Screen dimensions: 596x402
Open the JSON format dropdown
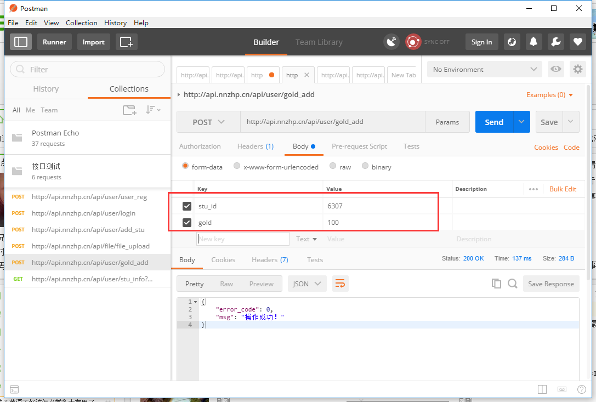(x=306, y=284)
